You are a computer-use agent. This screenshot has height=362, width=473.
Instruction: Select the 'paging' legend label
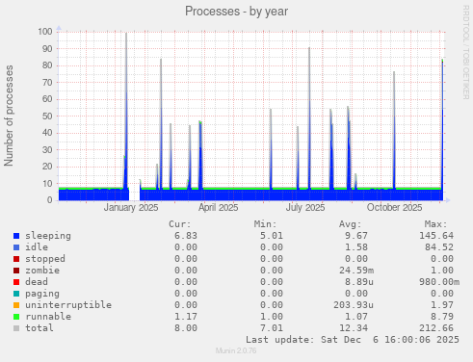(42, 294)
